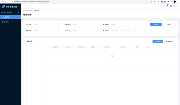Viewport: 180px width, 105px height.
Task: Click the notification bell icon
Action: point(167,6)
